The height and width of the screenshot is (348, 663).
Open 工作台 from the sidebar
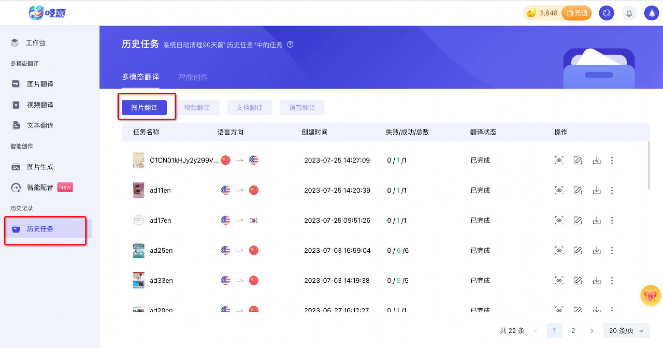[x=35, y=43]
